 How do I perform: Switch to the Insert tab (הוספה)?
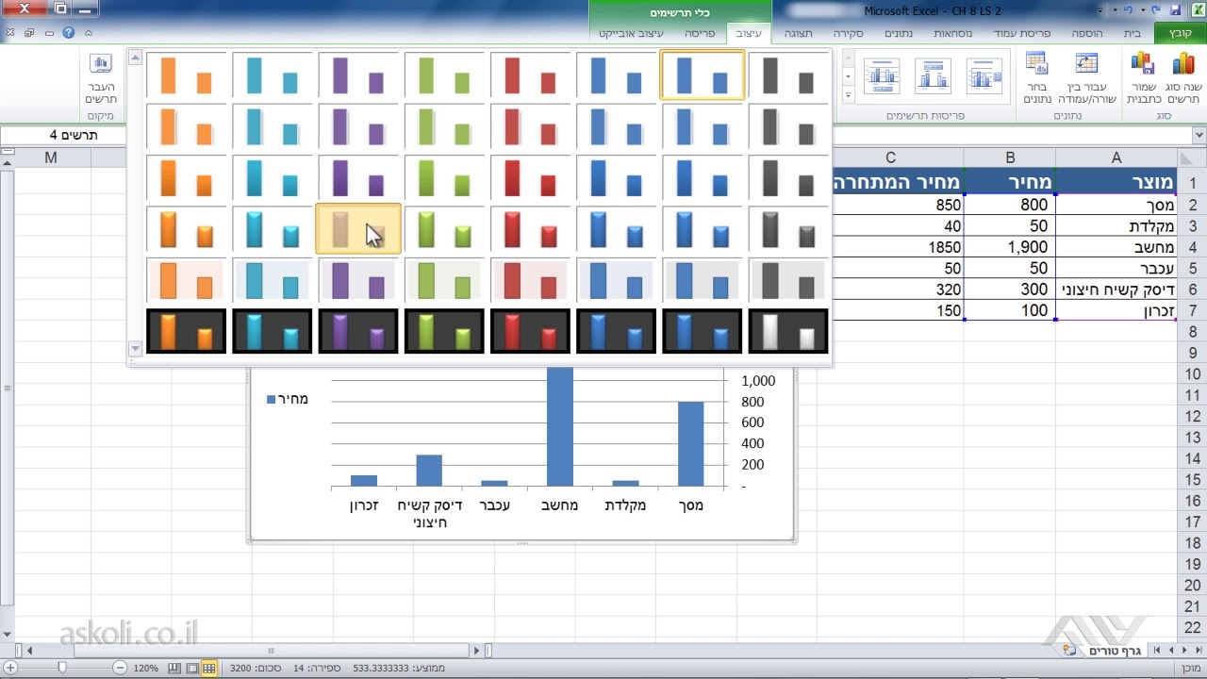point(1088,33)
